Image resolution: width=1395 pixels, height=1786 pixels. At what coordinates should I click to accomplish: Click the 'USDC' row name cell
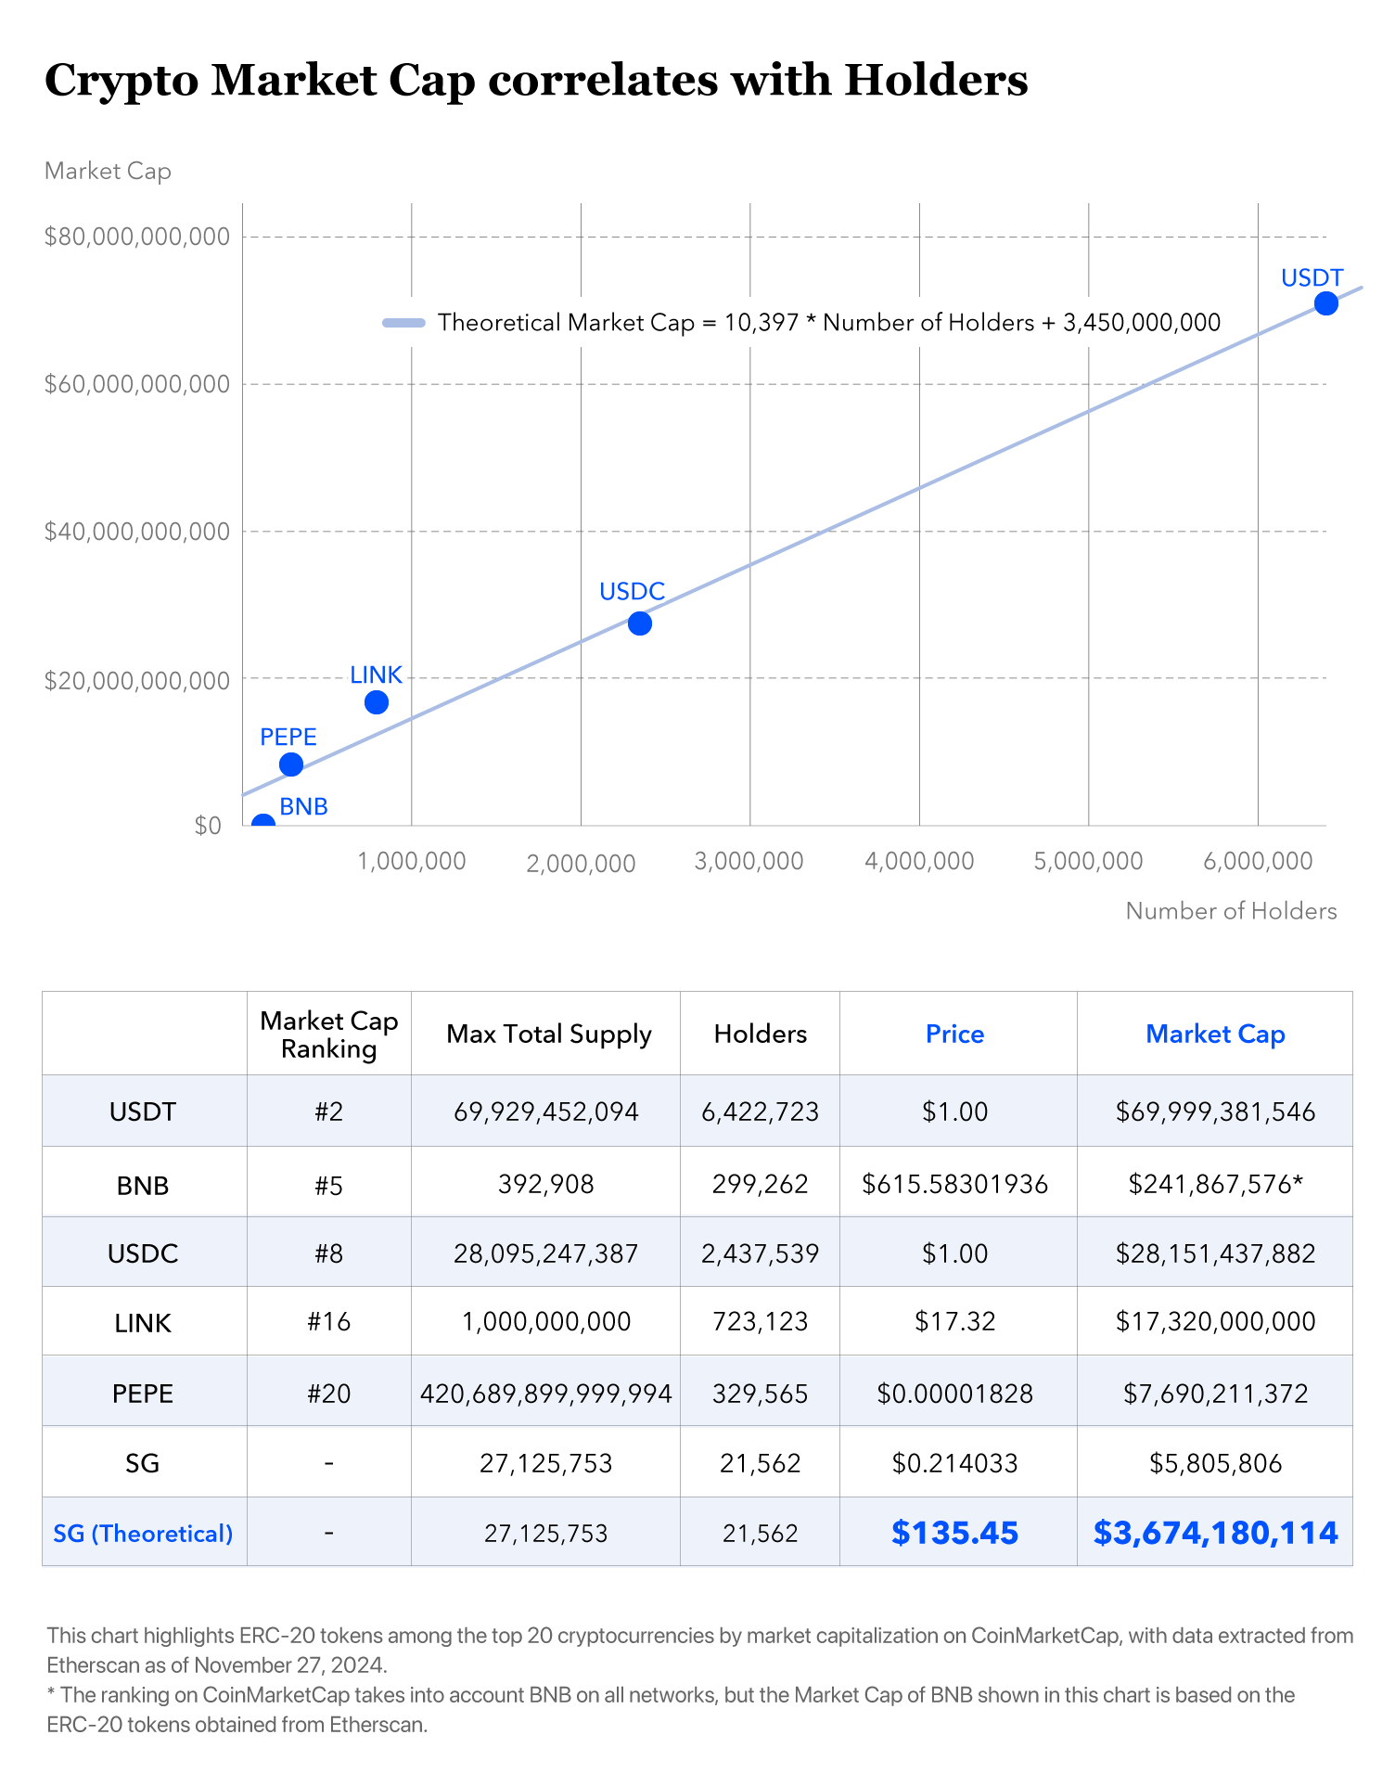coord(143,1254)
